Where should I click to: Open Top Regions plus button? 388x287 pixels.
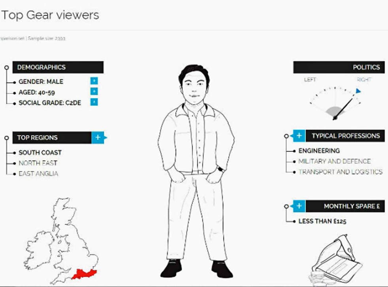click(x=98, y=138)
